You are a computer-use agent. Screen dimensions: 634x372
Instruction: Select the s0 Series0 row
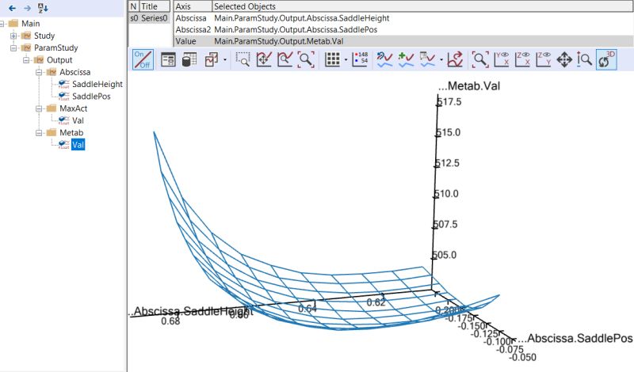[x=149, y=18]
